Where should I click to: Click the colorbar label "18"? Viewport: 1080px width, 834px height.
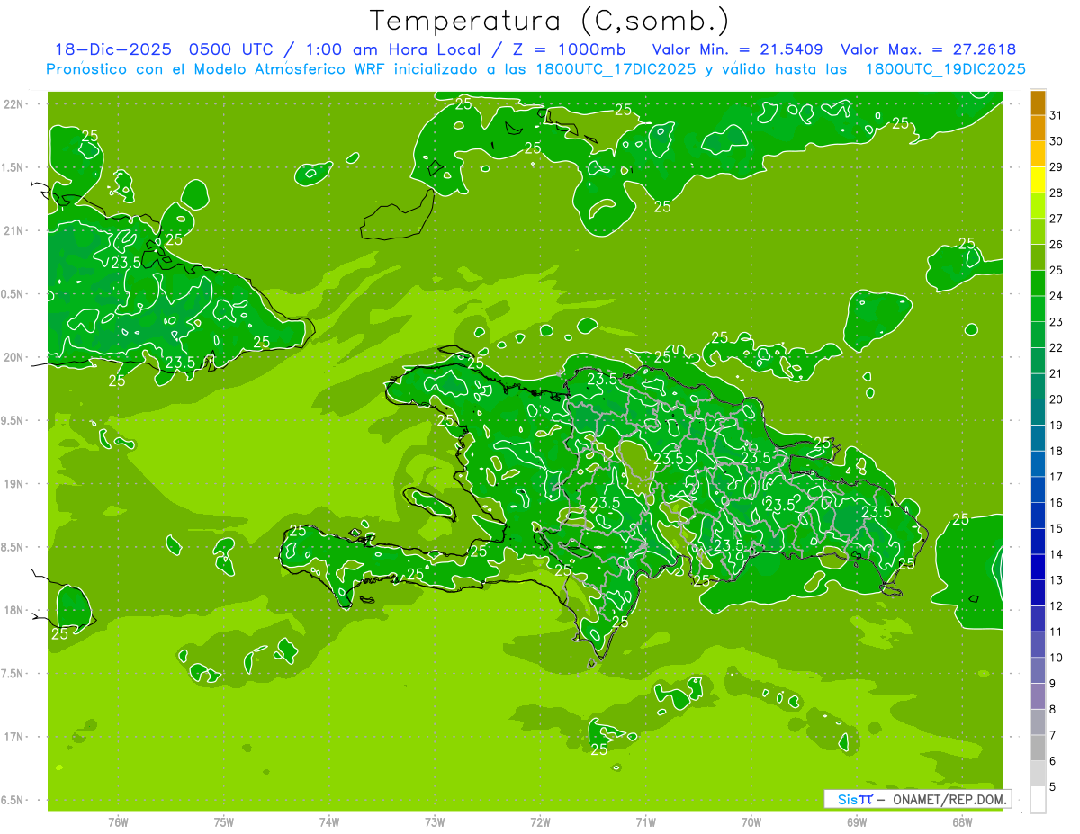(x=1056, y=452)
